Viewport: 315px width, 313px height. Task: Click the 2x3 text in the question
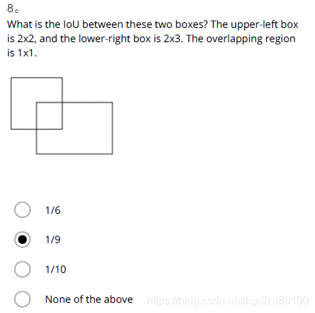coord(173,39)
